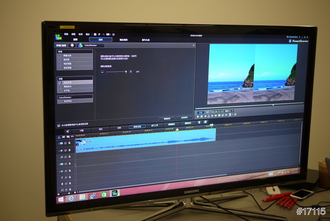Open the Playback menu (fourth menu)

(x=88, y=34)
